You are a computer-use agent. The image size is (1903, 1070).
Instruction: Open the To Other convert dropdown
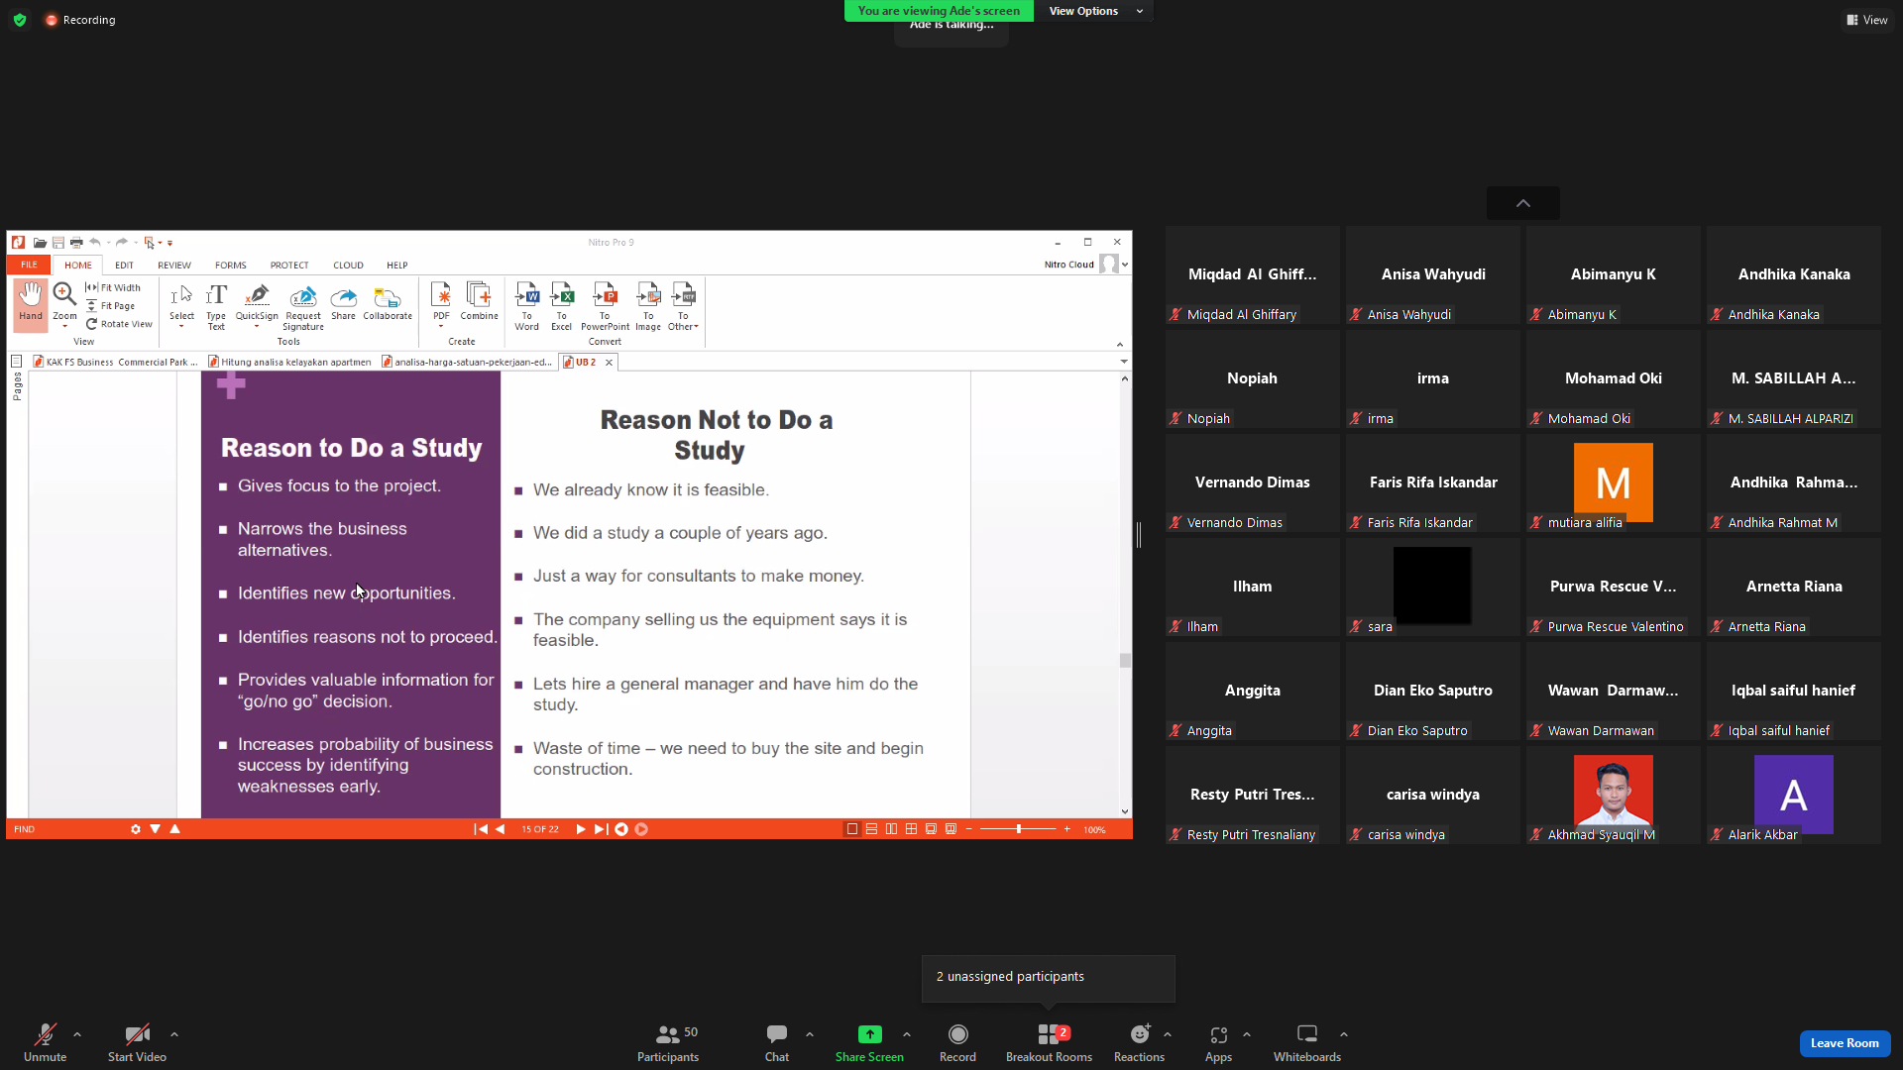(683, 306)
